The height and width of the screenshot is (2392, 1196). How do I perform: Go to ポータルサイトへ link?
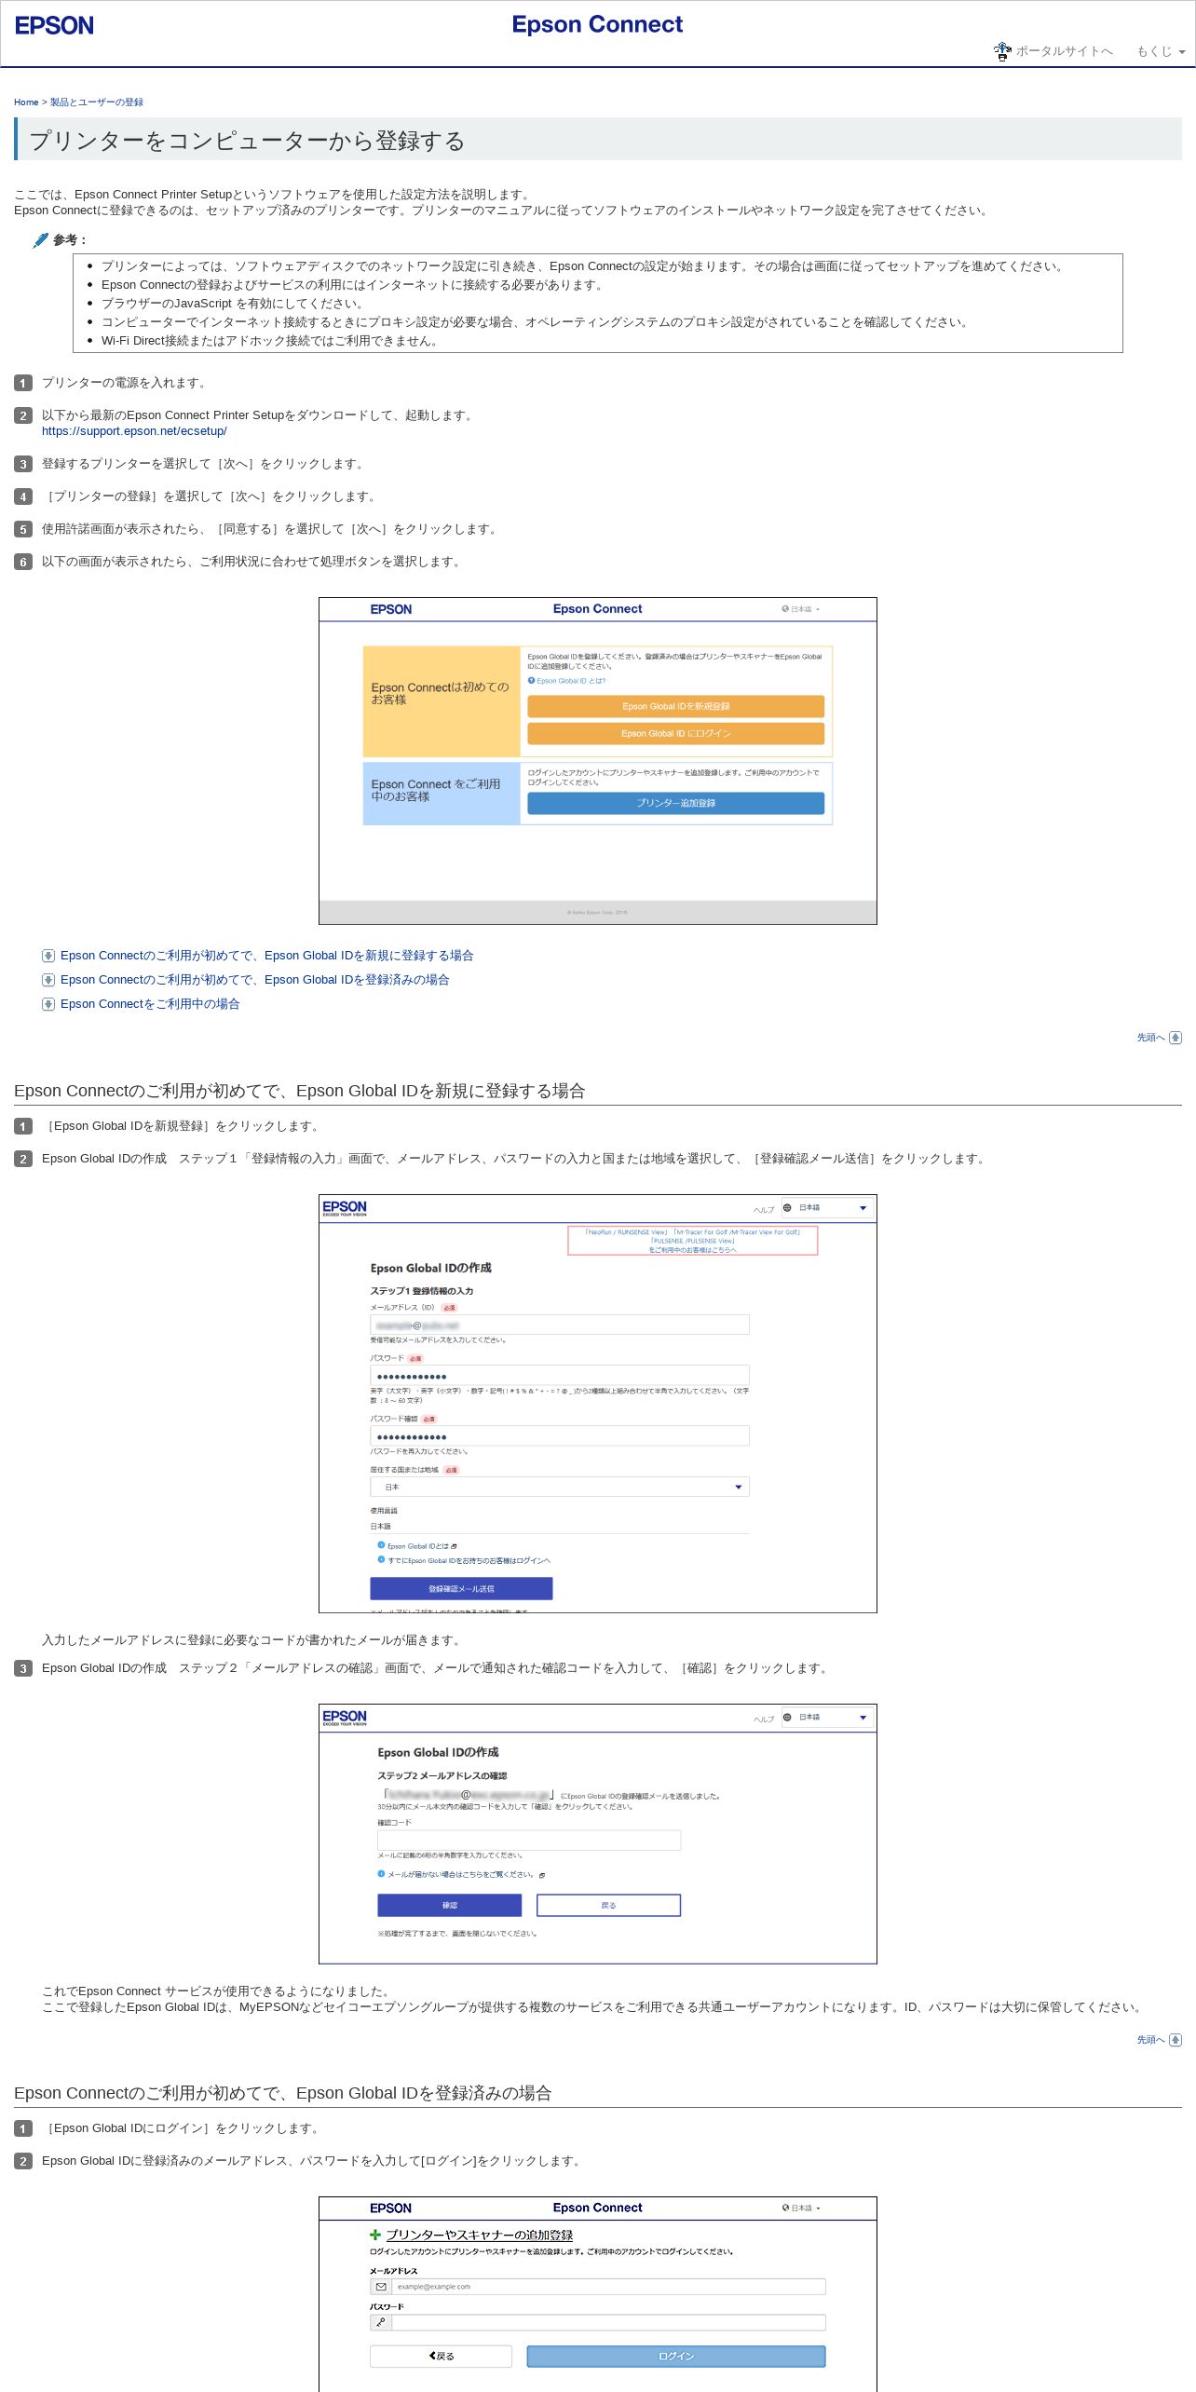1064,51
